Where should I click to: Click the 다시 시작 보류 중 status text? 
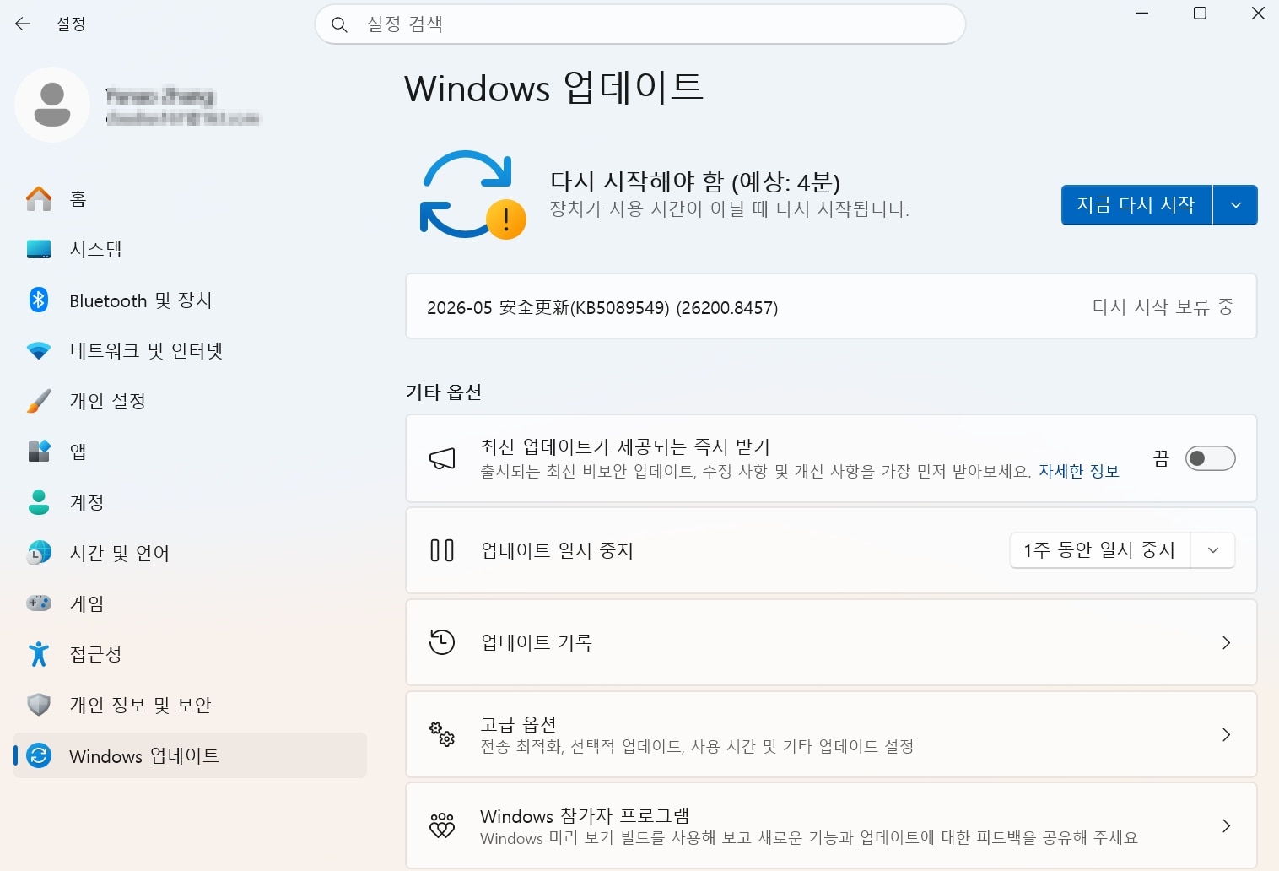[x=1163, y=306]
